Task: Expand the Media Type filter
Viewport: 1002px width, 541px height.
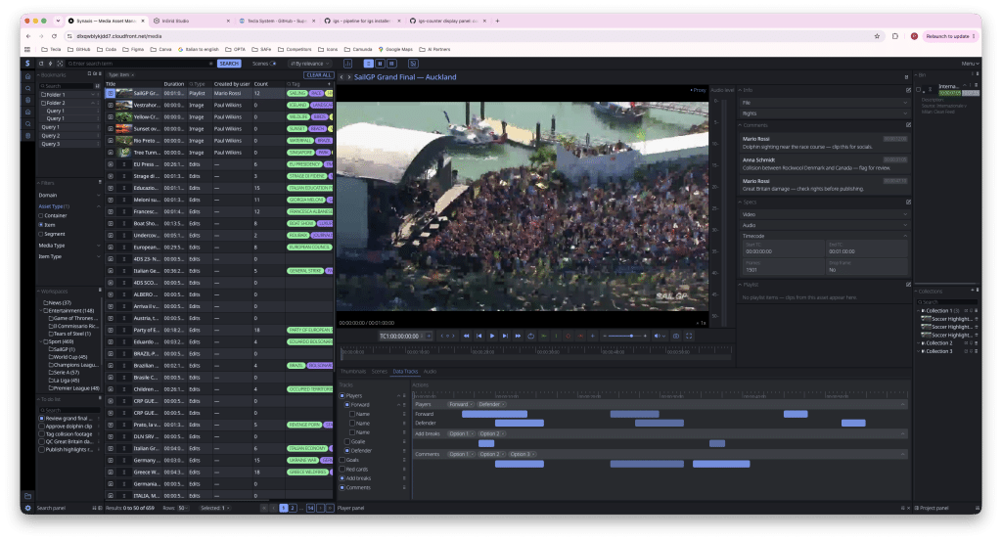Action: pos(68,246)
